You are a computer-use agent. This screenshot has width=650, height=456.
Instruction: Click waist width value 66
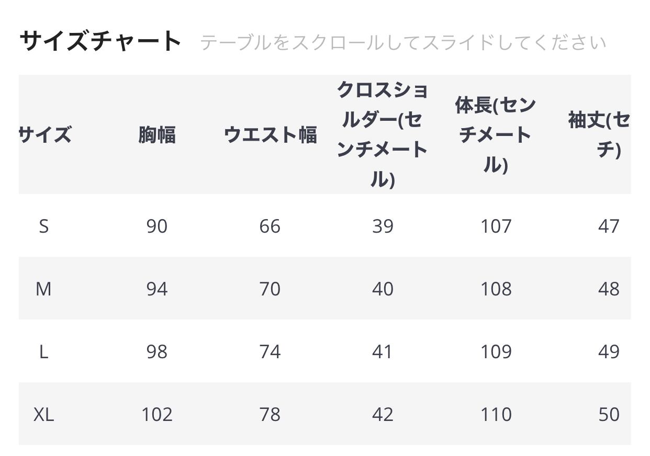coord(270,226)
